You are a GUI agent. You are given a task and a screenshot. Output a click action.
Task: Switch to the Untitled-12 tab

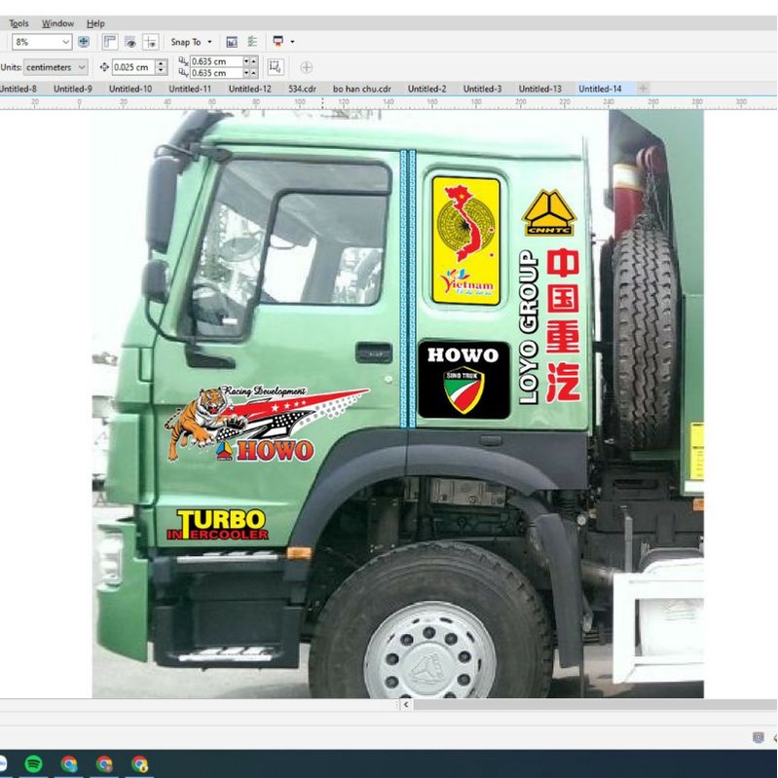click(x=249, y=89)
